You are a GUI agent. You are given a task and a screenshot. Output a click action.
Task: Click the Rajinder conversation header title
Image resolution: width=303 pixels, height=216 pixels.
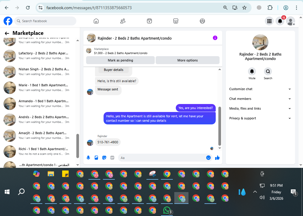[135, 38]
